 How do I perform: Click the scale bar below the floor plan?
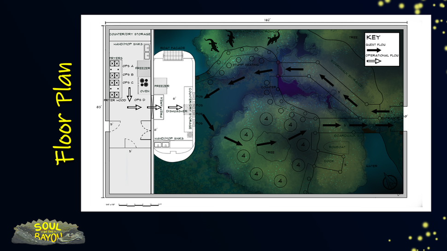[x=139, y=204]
